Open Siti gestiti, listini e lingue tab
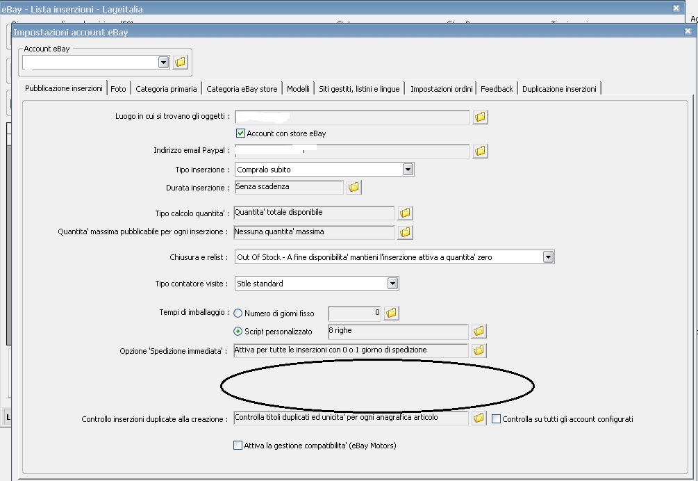The width and height of the screenshot is (698, 481). [359, 89]
